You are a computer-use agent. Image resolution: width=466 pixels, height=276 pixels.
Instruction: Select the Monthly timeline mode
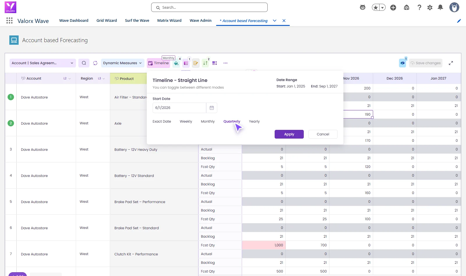point(208,121)
